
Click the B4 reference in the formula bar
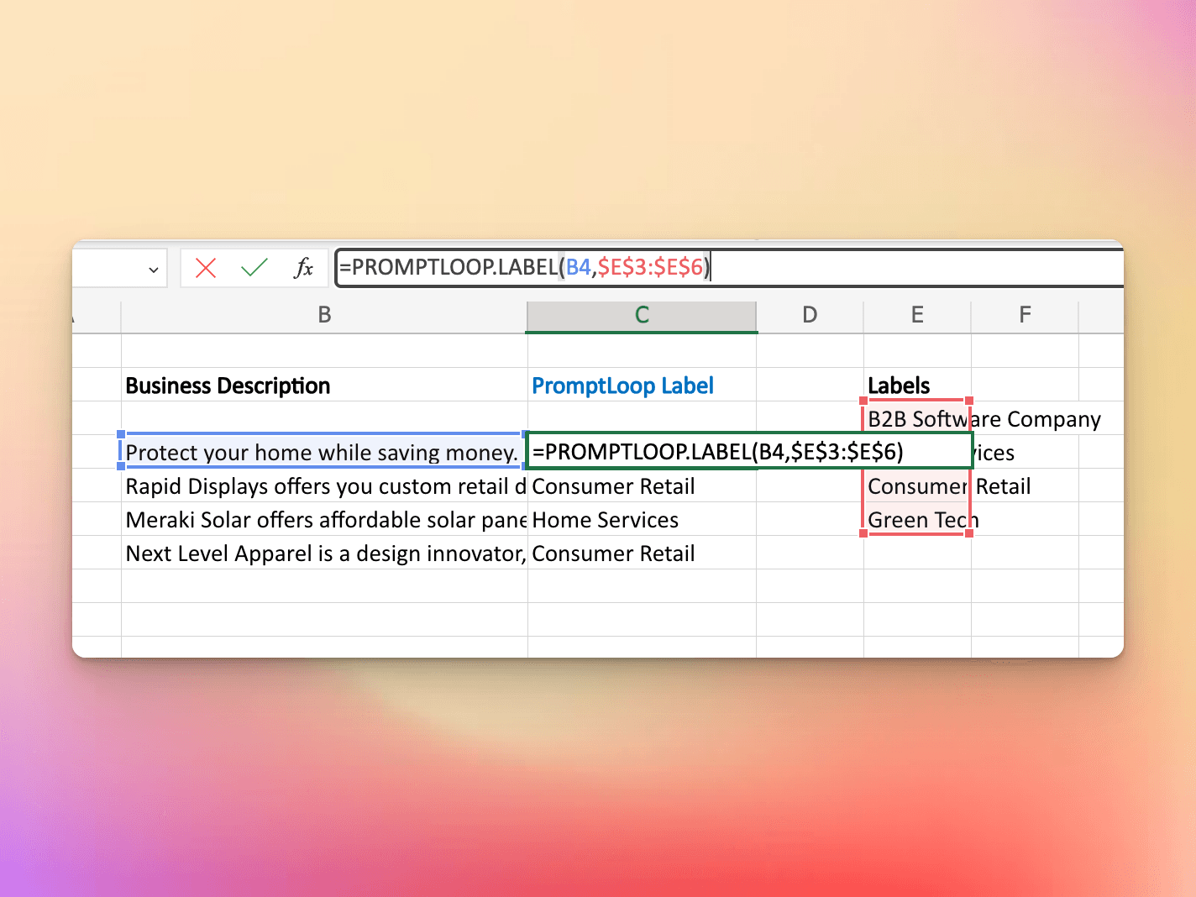pyautogui.click(x=578, y=267)
